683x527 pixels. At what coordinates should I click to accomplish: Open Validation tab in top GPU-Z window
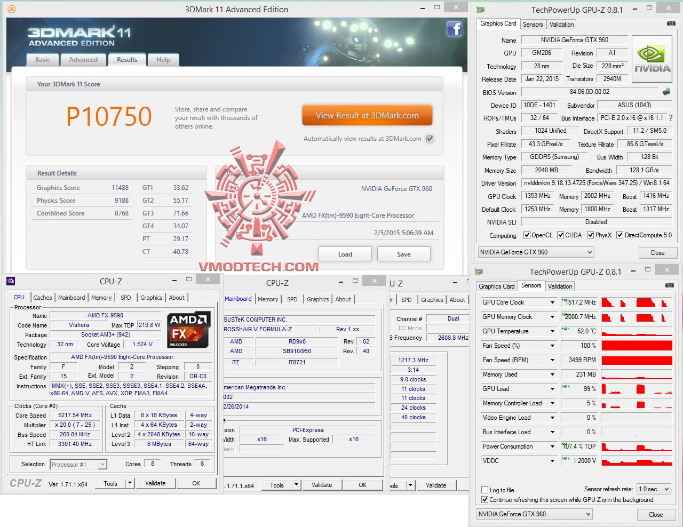tap(561, 24)
